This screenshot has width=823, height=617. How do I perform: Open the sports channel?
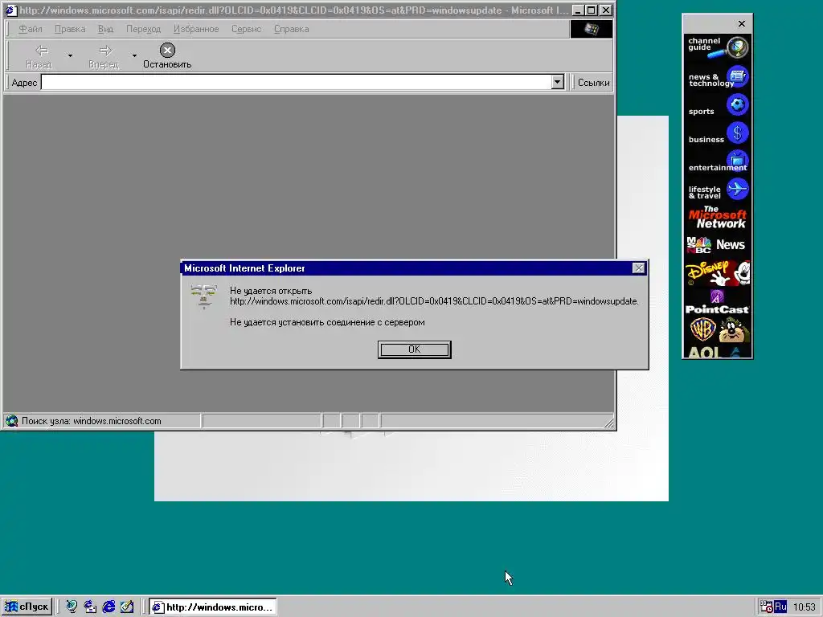pyautogui.click(x=718, y=106)
